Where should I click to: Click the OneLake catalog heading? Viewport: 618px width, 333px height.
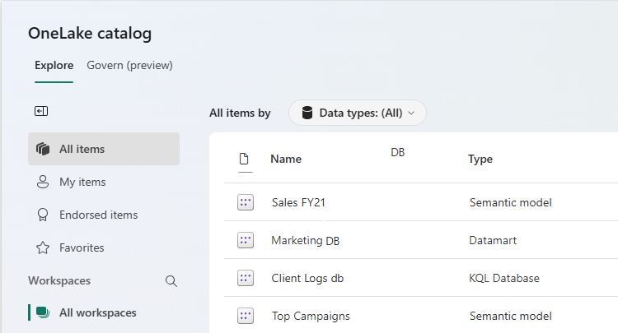pos(90,34)
